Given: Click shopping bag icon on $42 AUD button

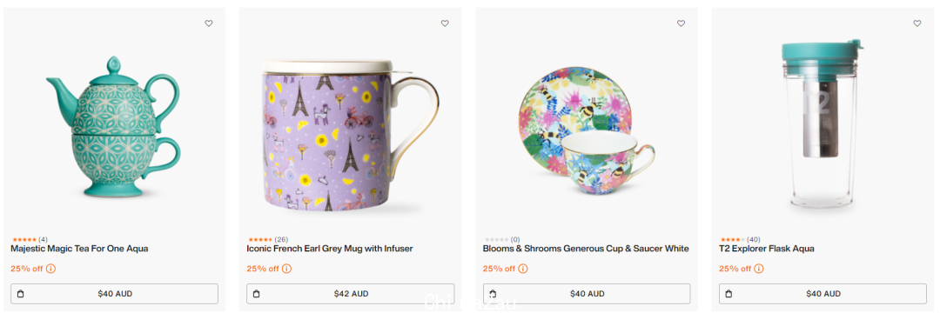Looking at the screenshot, I should (257, 294).
